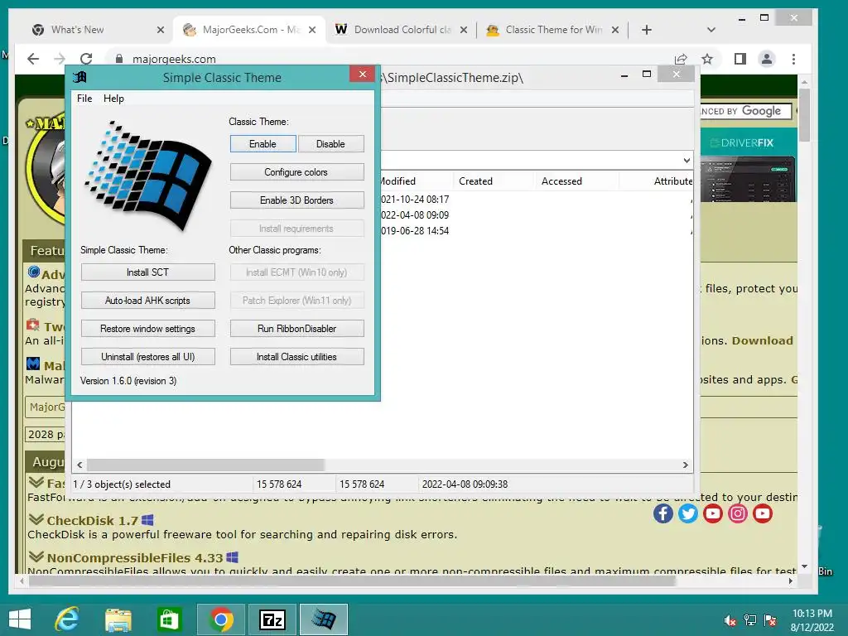The image size is (848, 636).
Task: Click the Enable classic theme button
Action: tap(263, 144)
